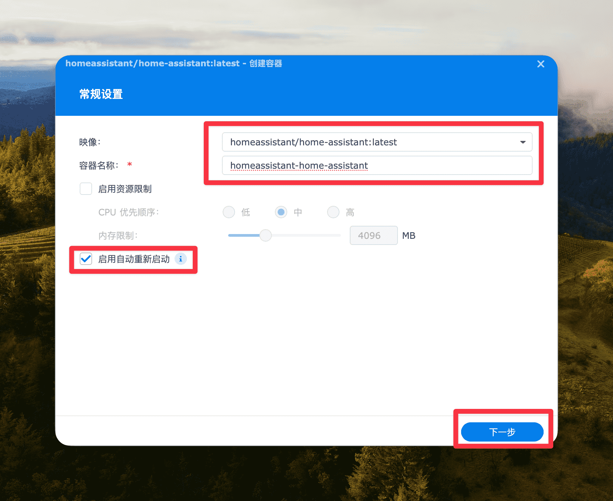Viewport: 613px width, 501px height.
Task: Select 低 CPU priority radio button
Action: [229, 212]
